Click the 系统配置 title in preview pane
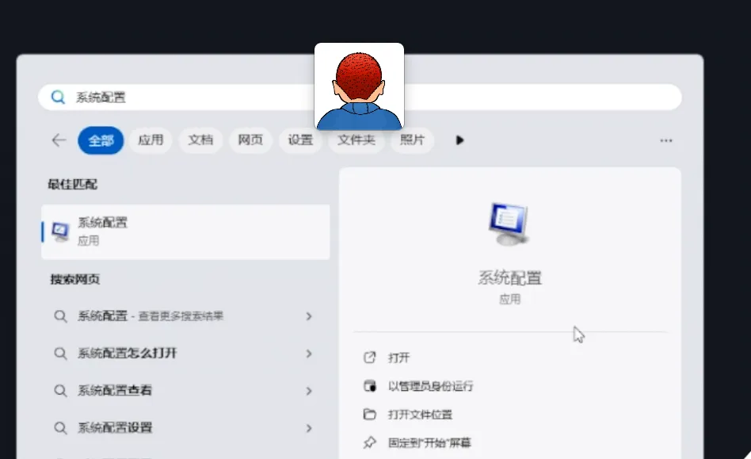Screen dimensions: 751x459 (x=509, y=278)
